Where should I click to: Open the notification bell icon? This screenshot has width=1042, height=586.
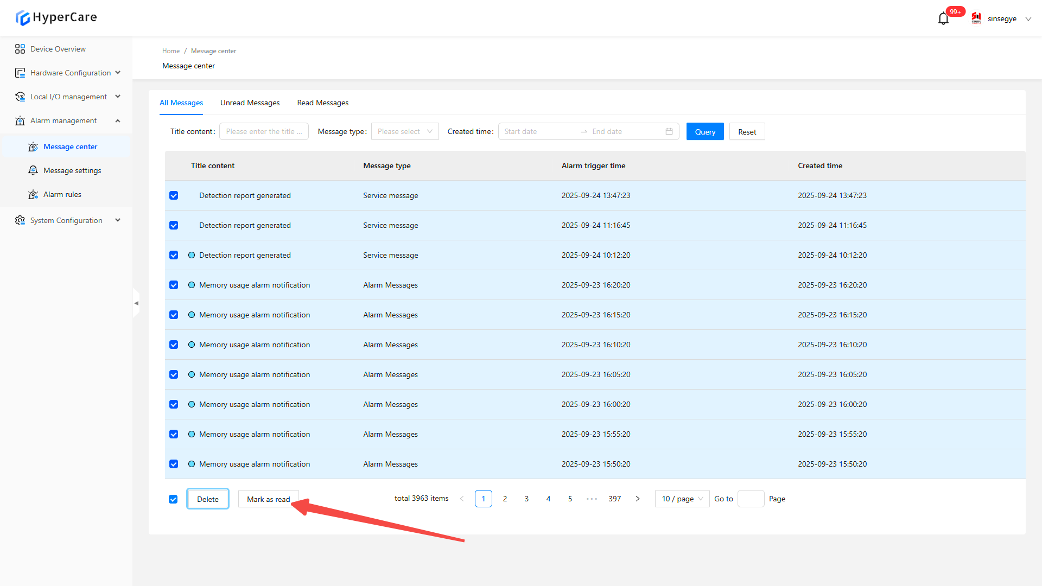[x=943, y=19]
